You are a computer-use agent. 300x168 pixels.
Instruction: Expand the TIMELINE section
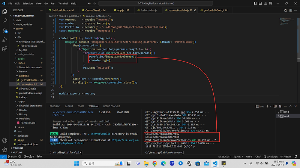tap(27, 148)
